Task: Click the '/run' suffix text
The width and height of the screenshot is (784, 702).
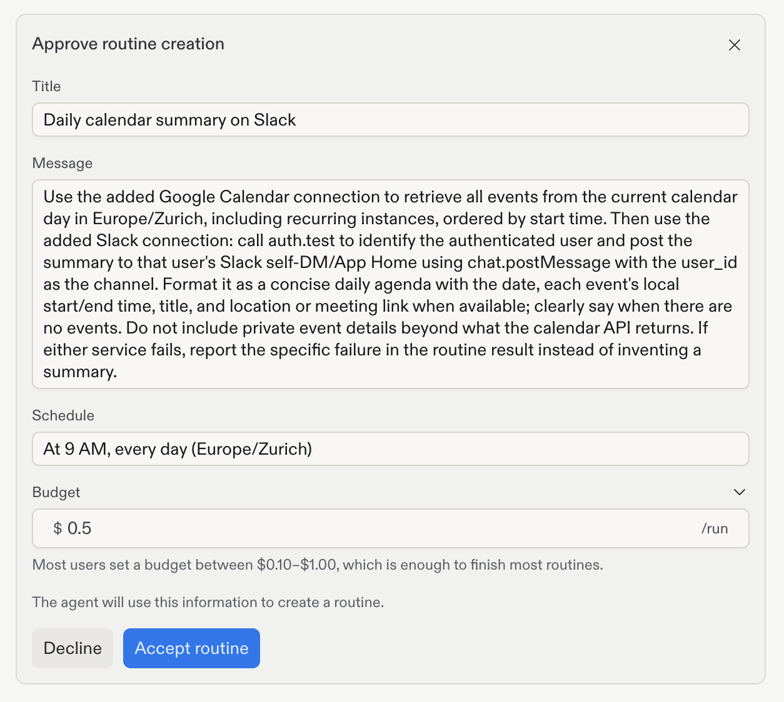Action: tap(715, 528)
